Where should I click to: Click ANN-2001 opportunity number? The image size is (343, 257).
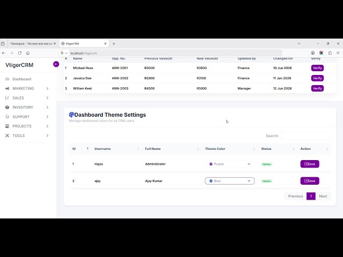click(x=120, y=68)
